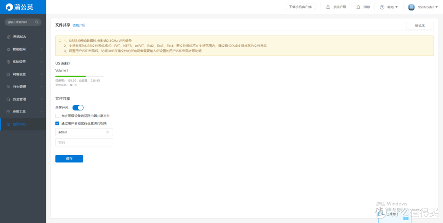The image size is (443, 223).
Task: Click the search magnifier icon in sidebar
Action: (x=37, y=22)
